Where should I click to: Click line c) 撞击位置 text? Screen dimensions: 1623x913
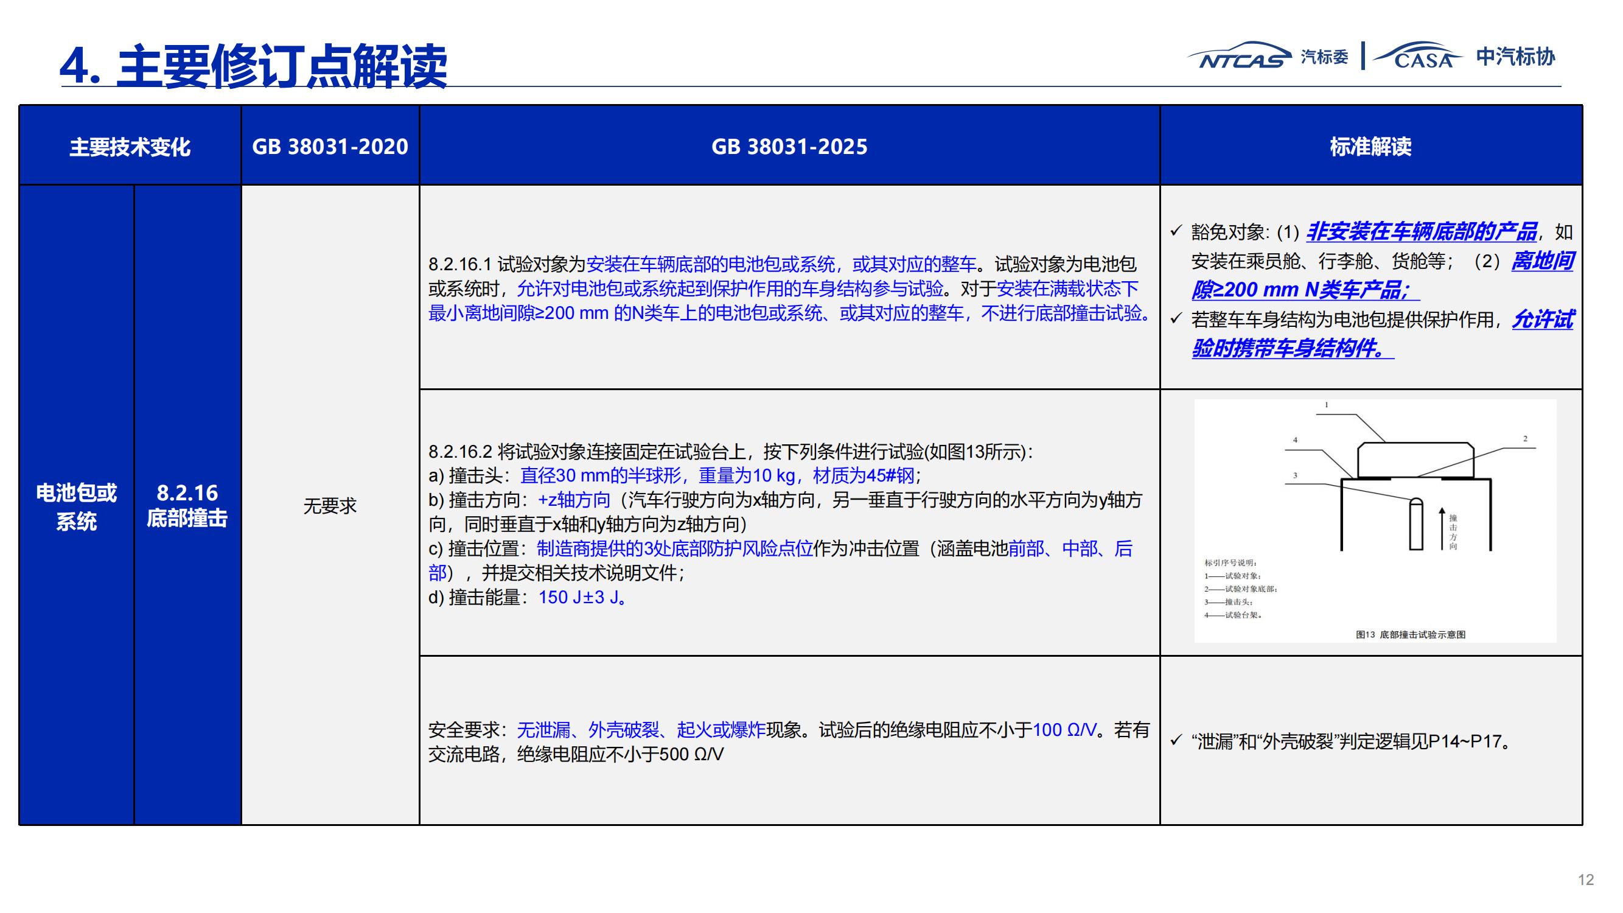[x=780, y=560]
